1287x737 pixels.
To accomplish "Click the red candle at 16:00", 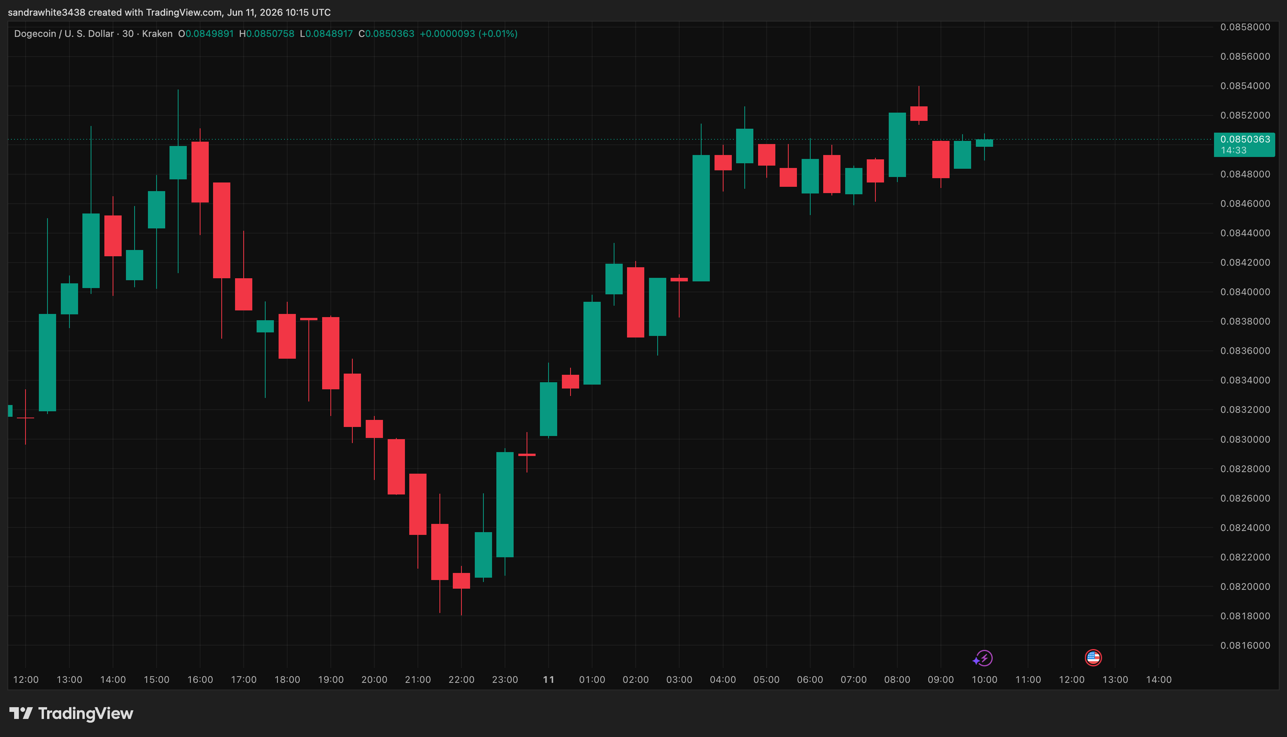I will pos(200,172).
